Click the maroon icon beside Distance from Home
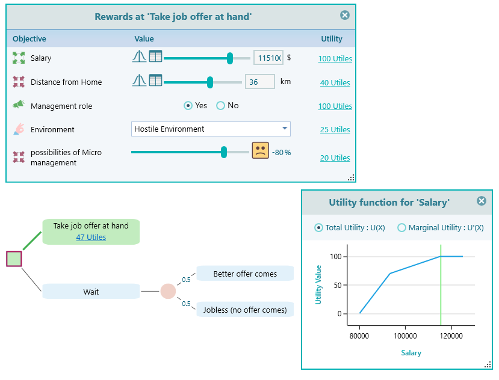 click(x=18, y=81)
